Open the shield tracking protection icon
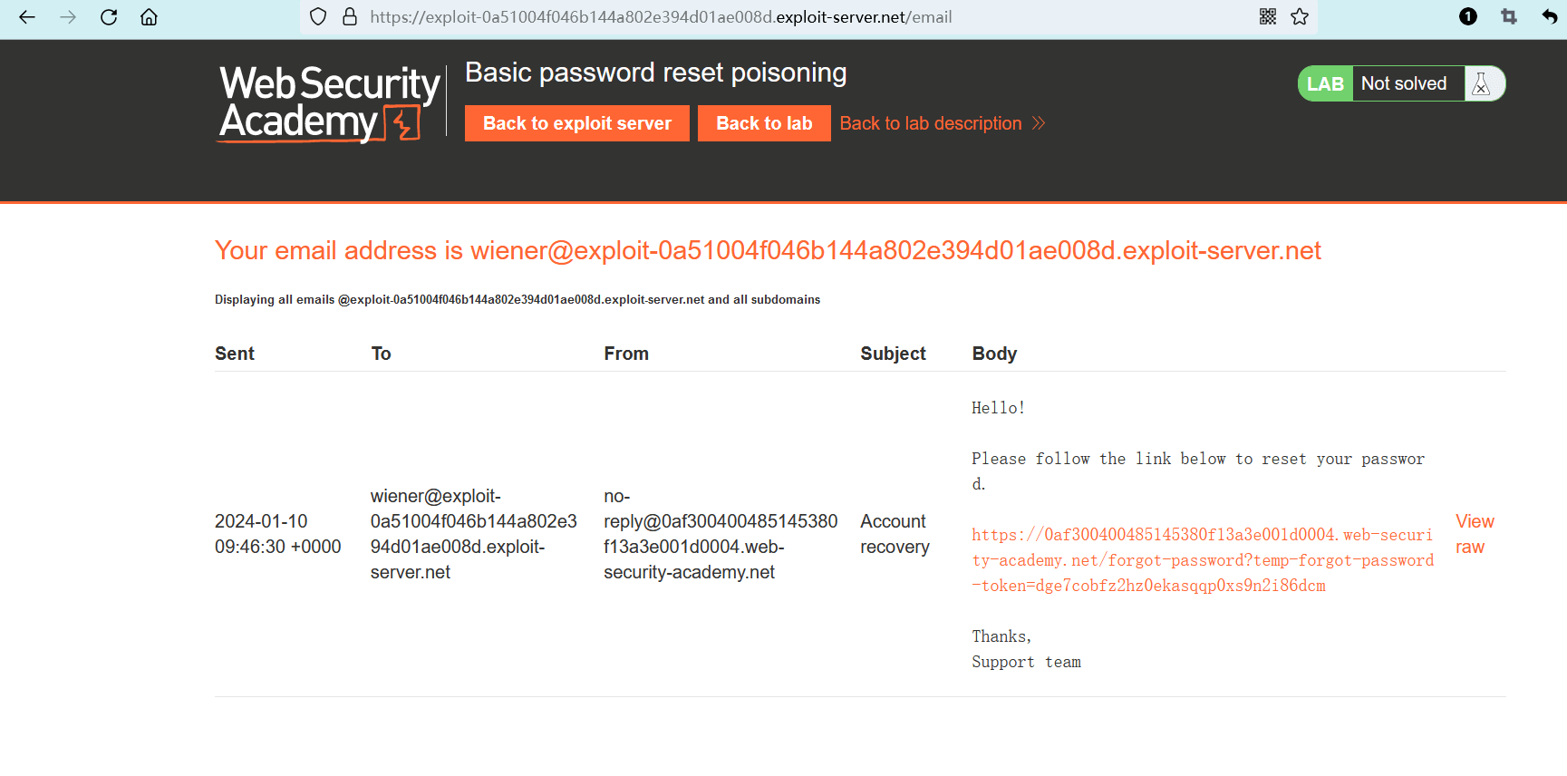Viewport: 1567px width, 776px height. click(x=318, y=17)
